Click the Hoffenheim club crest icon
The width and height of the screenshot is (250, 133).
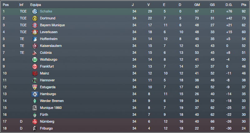[x=35, y=39]
